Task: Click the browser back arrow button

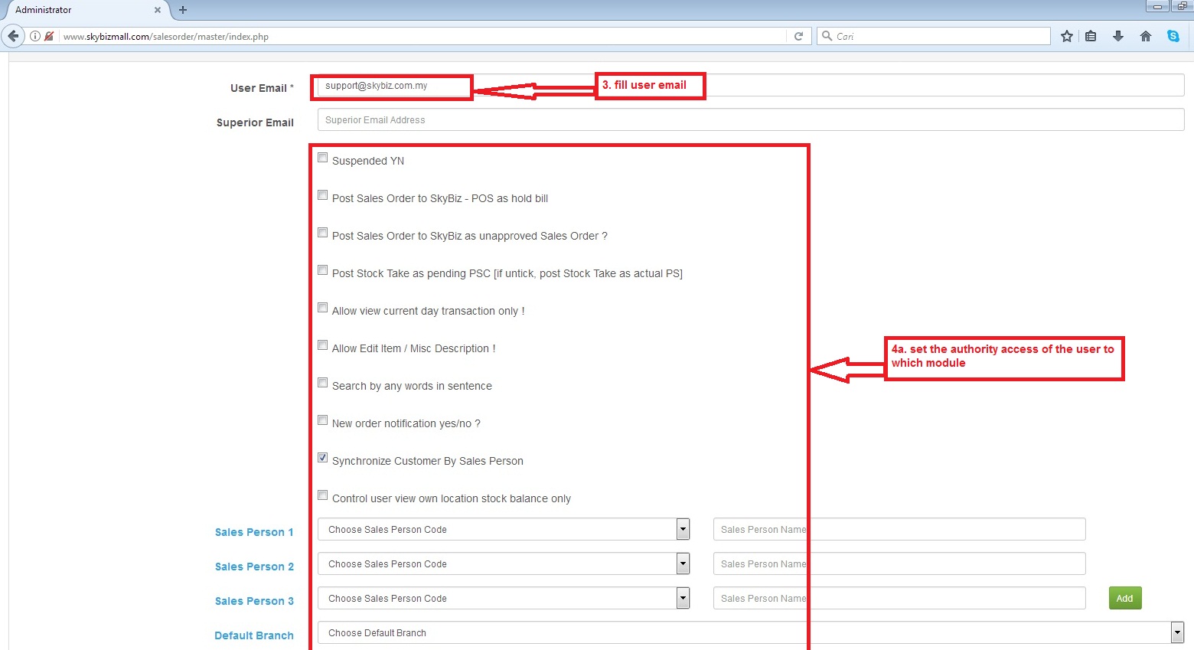Action: [x=13, y=36]
